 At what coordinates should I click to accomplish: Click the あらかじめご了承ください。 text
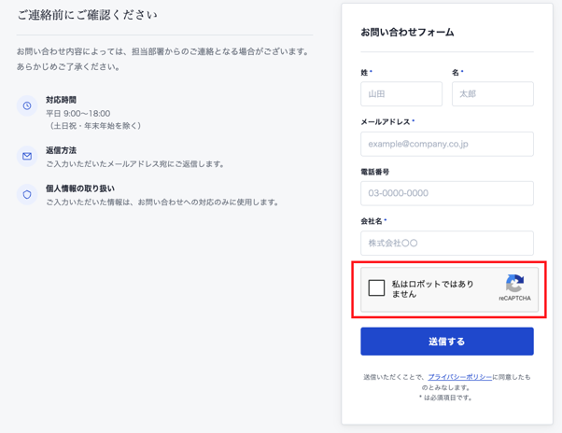tap(68, 67)
